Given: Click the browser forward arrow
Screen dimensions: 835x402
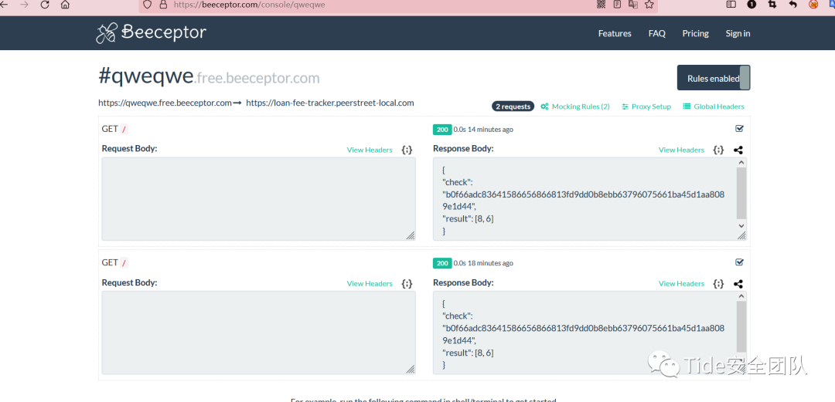Looking at the screenshot, I should (24, 5).
